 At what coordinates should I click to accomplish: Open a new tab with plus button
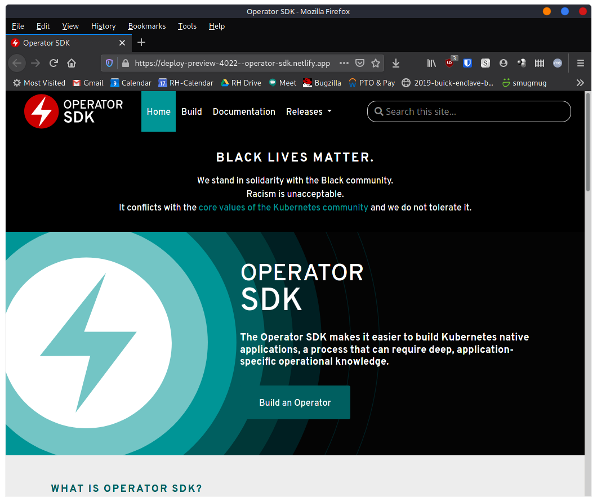pos(141,43)
